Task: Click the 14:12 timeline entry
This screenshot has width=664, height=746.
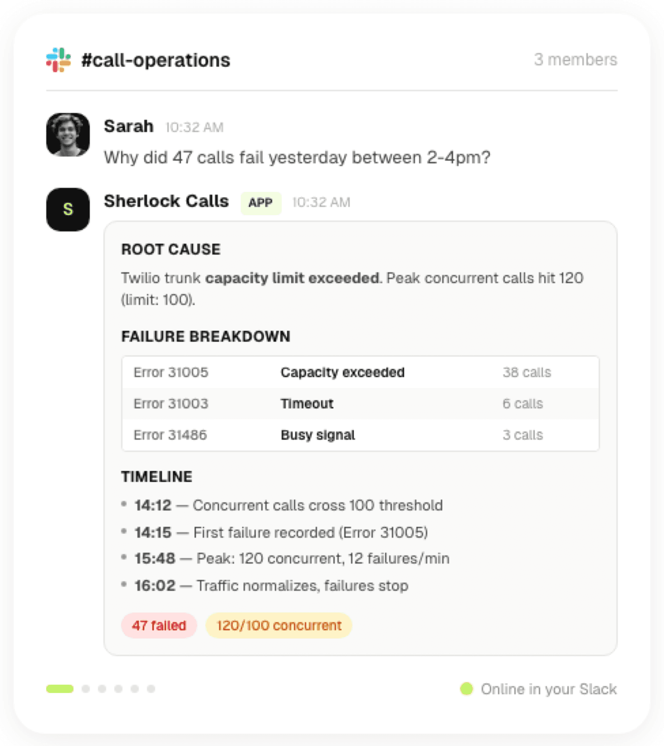Action: (x=288, y=505)
